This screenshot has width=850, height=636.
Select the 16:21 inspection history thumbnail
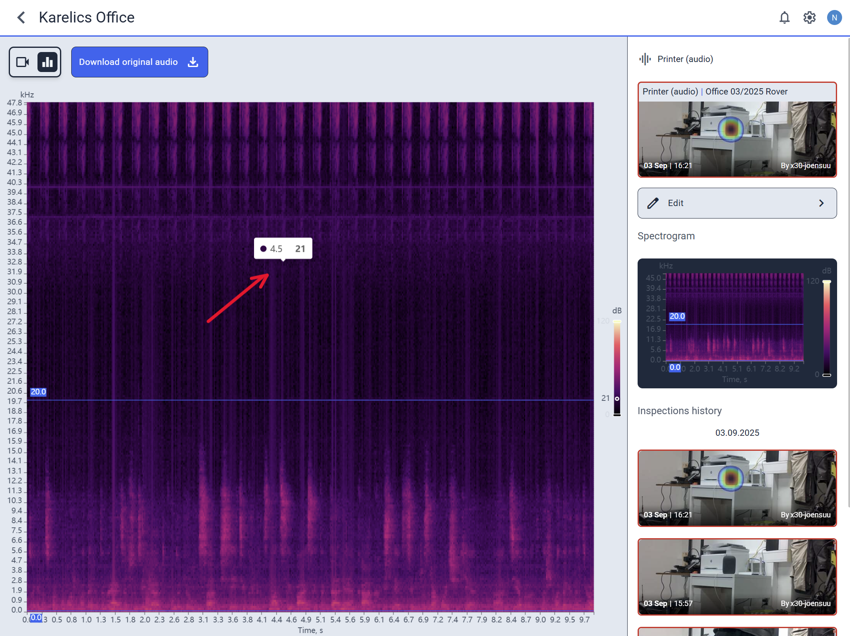coord(737,488)
